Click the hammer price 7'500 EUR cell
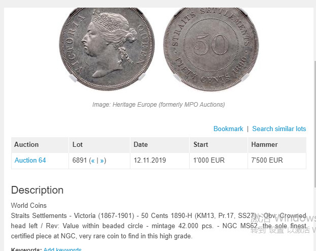This screenshot has width=316, height=251. [277, 161]
